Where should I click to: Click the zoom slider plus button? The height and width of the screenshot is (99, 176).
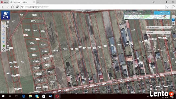click(8, 22)
